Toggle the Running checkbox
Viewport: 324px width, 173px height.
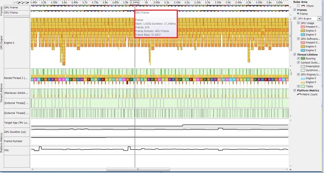[298, 58]
